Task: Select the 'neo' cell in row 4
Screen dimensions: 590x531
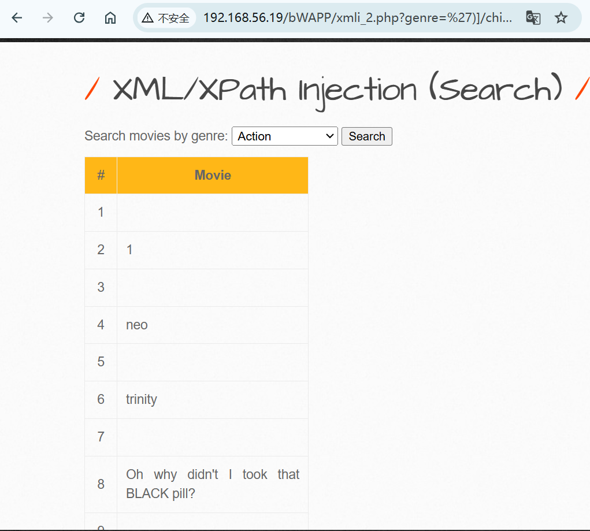Action: tap(213, 325)
